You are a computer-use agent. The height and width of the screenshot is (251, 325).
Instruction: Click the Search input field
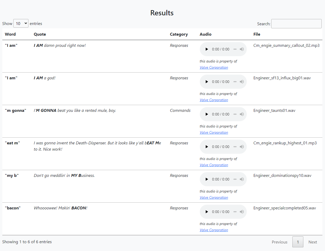(x=296, y=24)
